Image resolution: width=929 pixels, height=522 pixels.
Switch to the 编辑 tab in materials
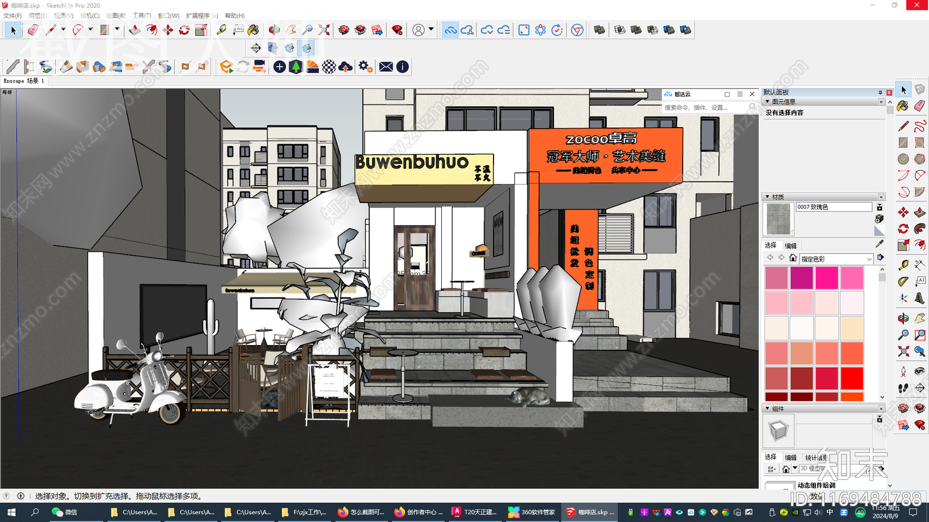[791, 246]
